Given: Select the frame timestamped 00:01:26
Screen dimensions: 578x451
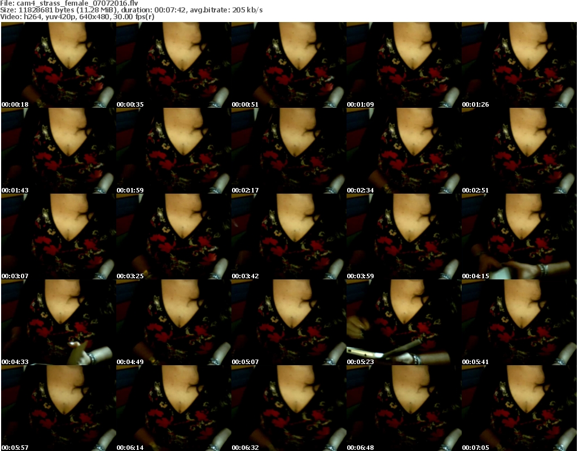Looking at the screenshot, I should click(x=519, y=65).
